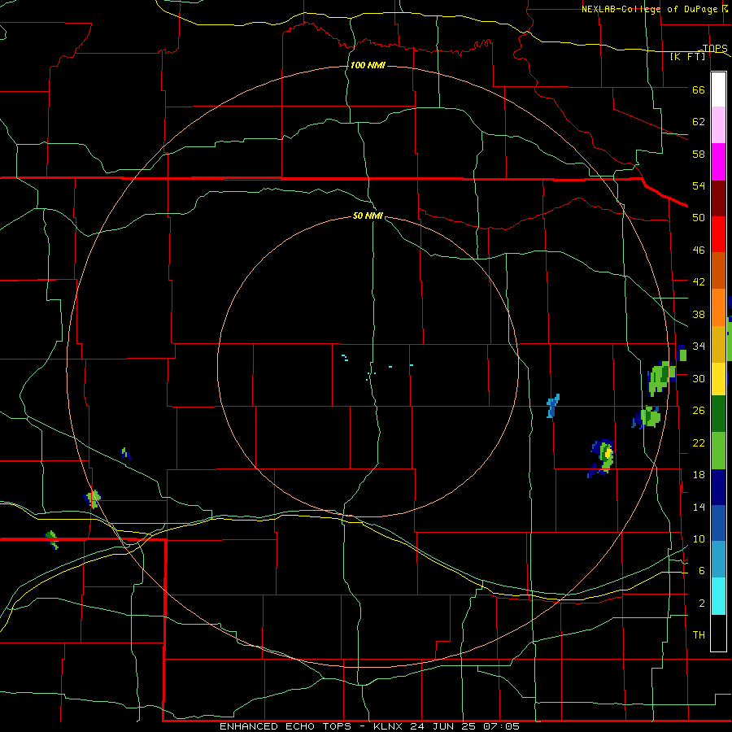The image size is (732, 732).
Task: Click the '66' value on the scale
Action: 699,89
